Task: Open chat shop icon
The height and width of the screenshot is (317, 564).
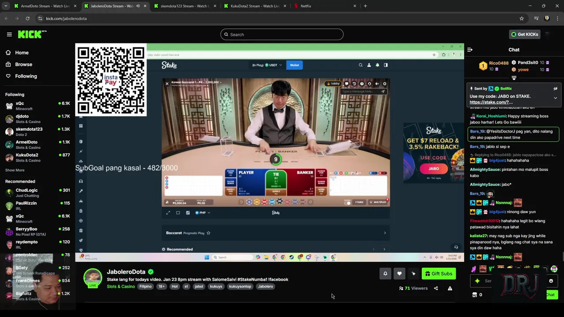Action: pyautogui.click(x=475, y=295)
